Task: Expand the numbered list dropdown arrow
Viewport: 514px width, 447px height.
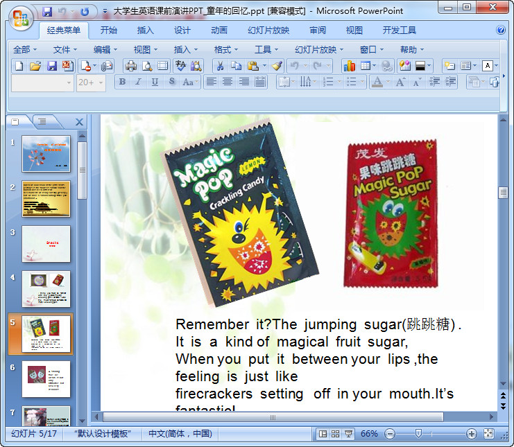Action: click(339, 82)
